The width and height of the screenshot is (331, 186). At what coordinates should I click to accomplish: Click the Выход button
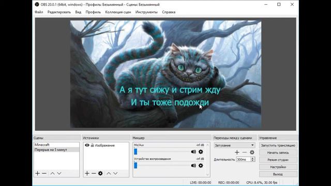point(278,174)
